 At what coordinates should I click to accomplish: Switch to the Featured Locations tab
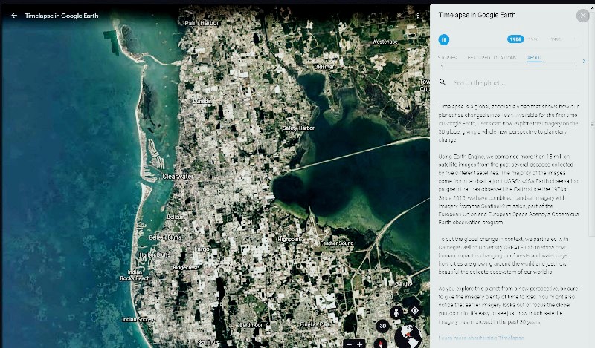click(x=492, y=58)
